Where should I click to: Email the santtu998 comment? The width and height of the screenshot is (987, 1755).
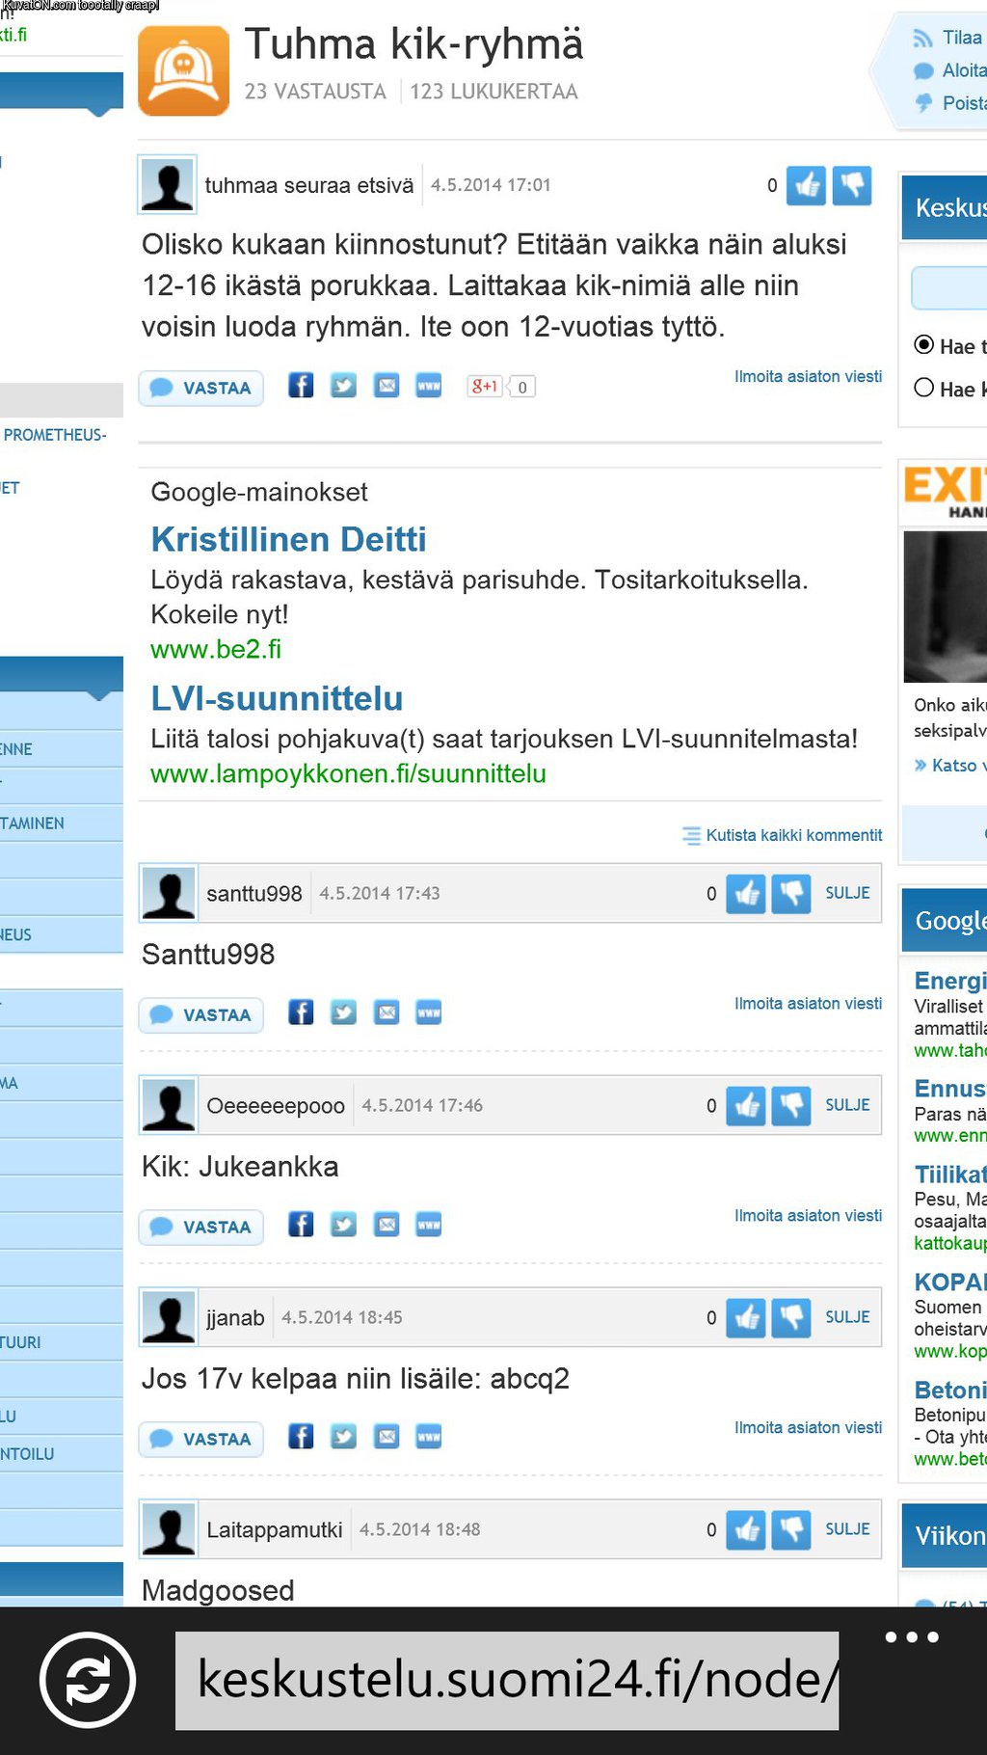pos(387,1012)
